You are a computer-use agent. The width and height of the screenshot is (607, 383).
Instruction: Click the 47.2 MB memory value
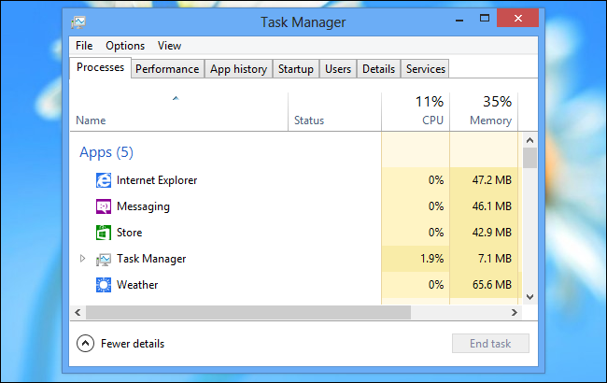pyautogui.click(x=491, y=180)
